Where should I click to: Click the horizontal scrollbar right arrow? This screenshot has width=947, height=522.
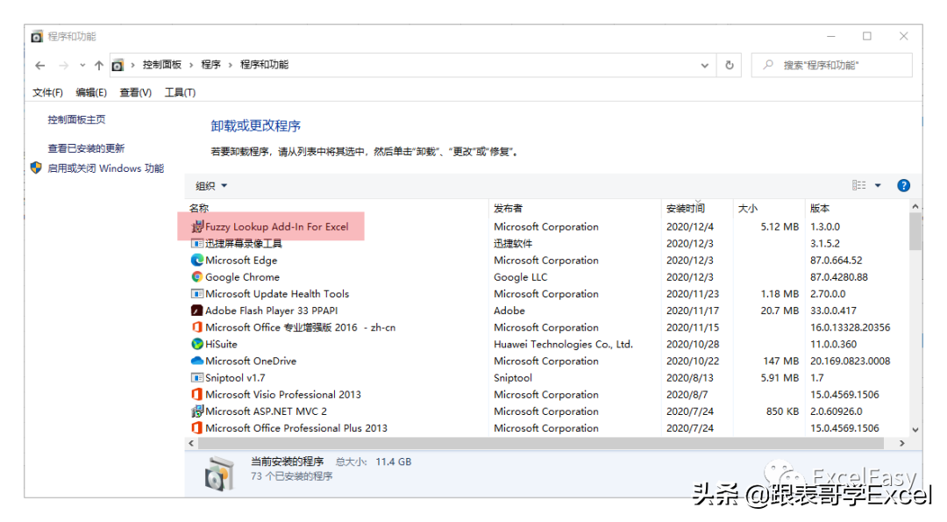[901, 443]
